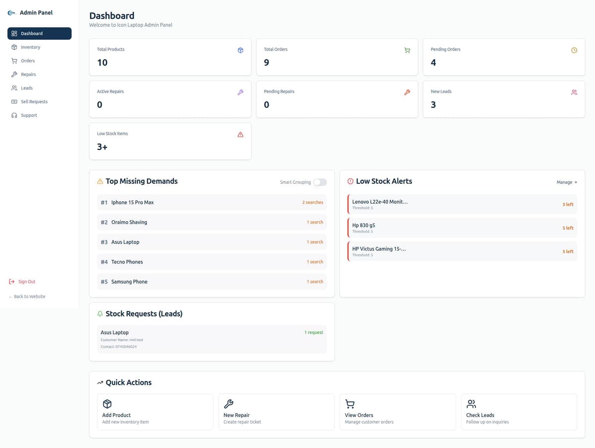This screenshot has width=595, height=448.
Task: Click the Admin Panel logo icon
Action: (x=11, y=13)
